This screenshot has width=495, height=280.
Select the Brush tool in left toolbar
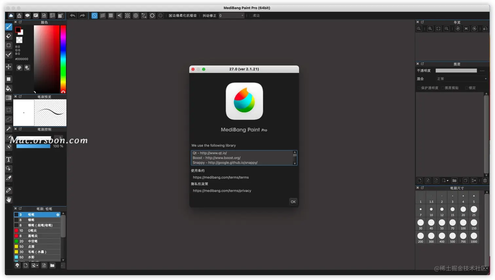[x=9, y=27]
